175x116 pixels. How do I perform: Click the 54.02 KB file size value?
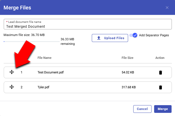pyautogui.click(x=128, y=72)
